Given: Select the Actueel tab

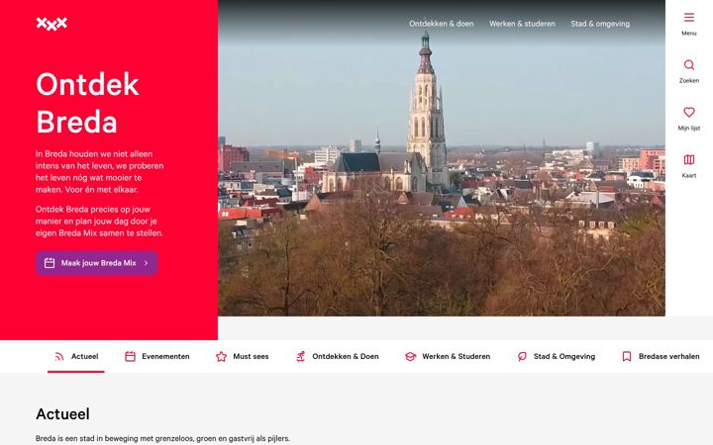Looking at the screenshot, I should point(76,356).
